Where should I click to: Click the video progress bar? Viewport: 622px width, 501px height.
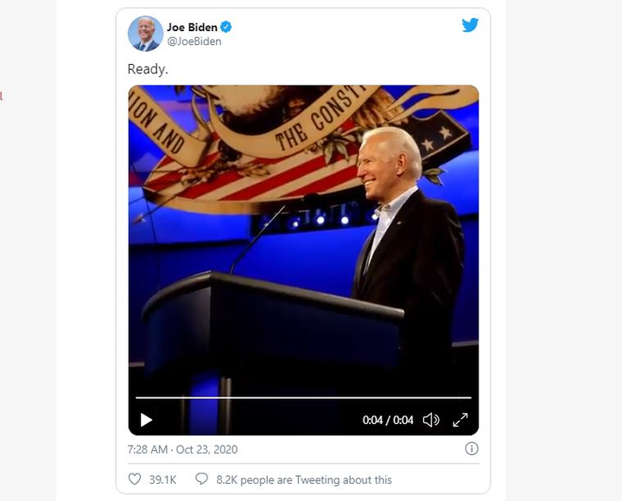(302, 398)
